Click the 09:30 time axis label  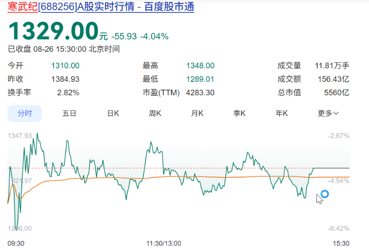(16, 243)
